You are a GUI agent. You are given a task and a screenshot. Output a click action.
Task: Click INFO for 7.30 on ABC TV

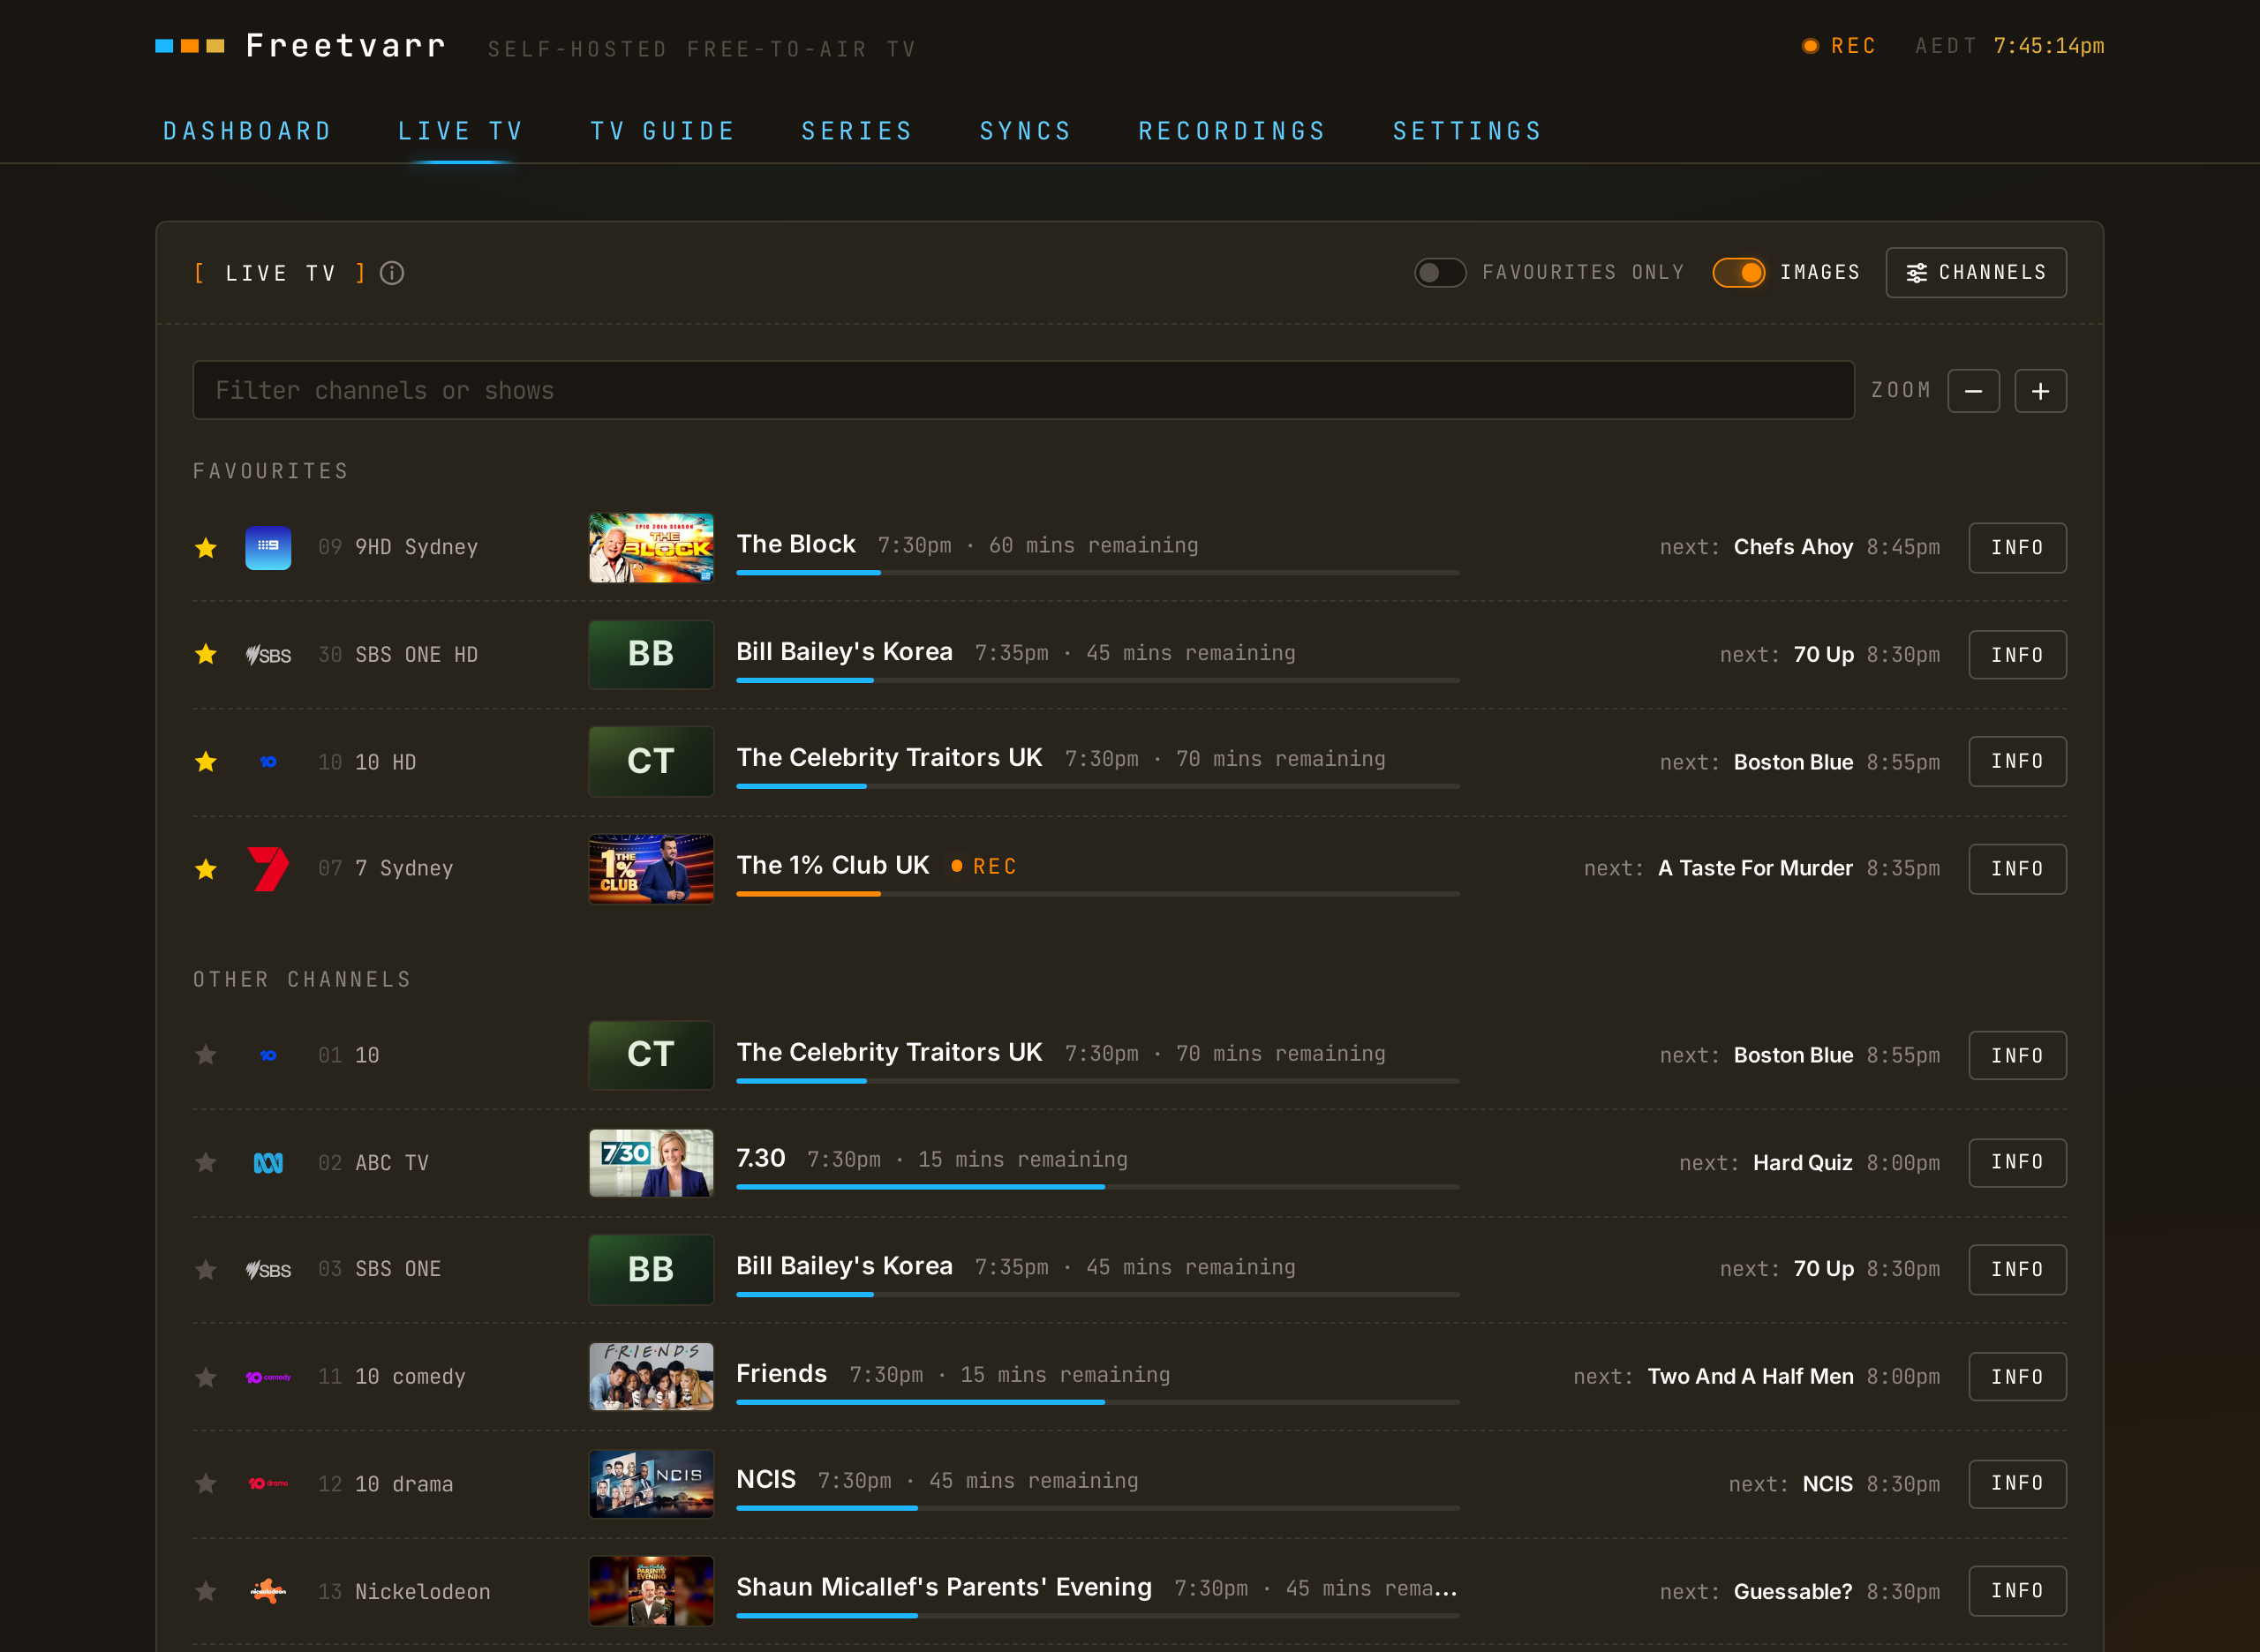2017,1163
